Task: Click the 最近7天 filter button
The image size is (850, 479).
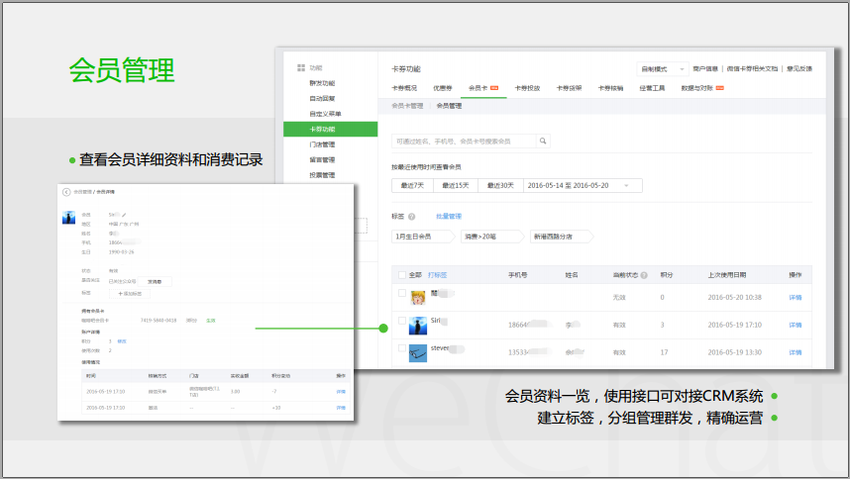Action: click(413, 185)
